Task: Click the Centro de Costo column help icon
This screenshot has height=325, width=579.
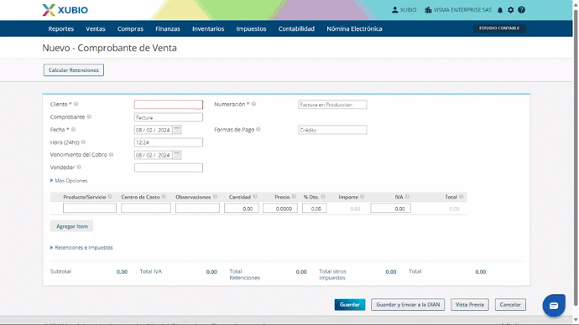Action: [164, 197]
